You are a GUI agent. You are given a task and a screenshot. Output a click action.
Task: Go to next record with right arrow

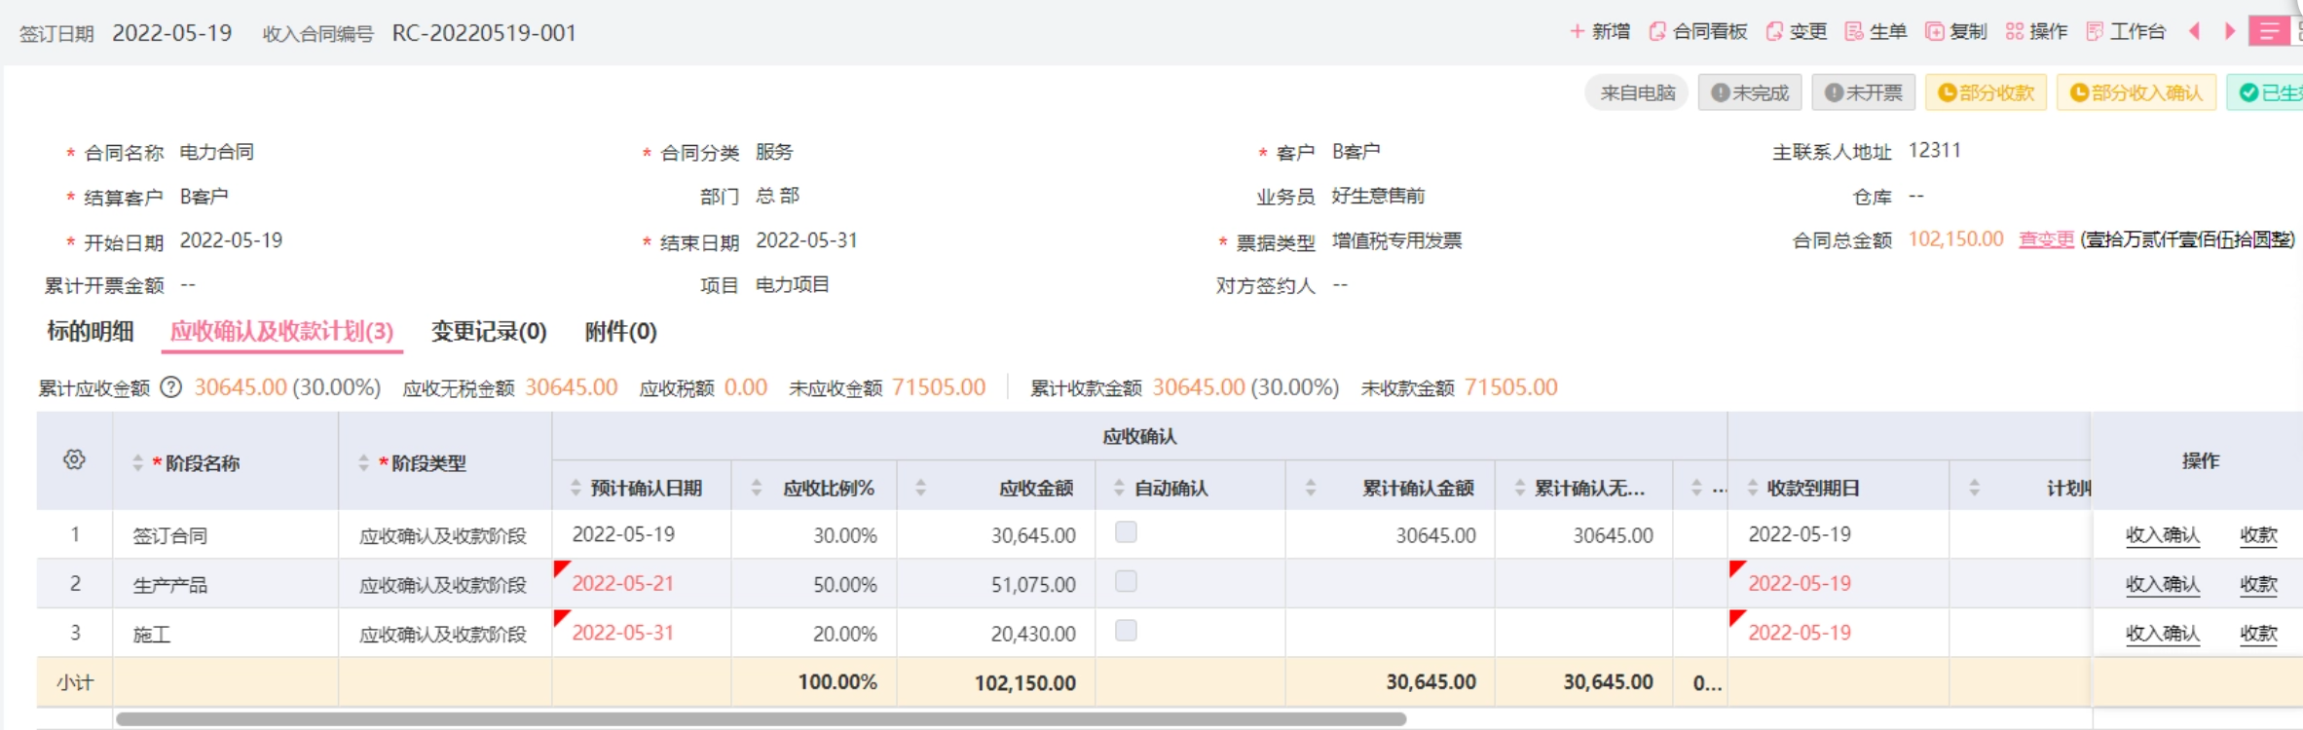[2230, 32]
